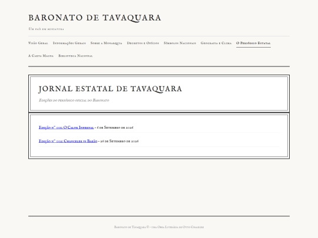
Task: Click the date after Chanceler vs Barão
Action: (x=120, y=141)
